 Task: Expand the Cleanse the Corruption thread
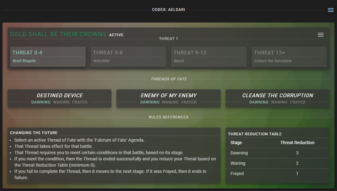pyautogui.click(x=277, y=95)
